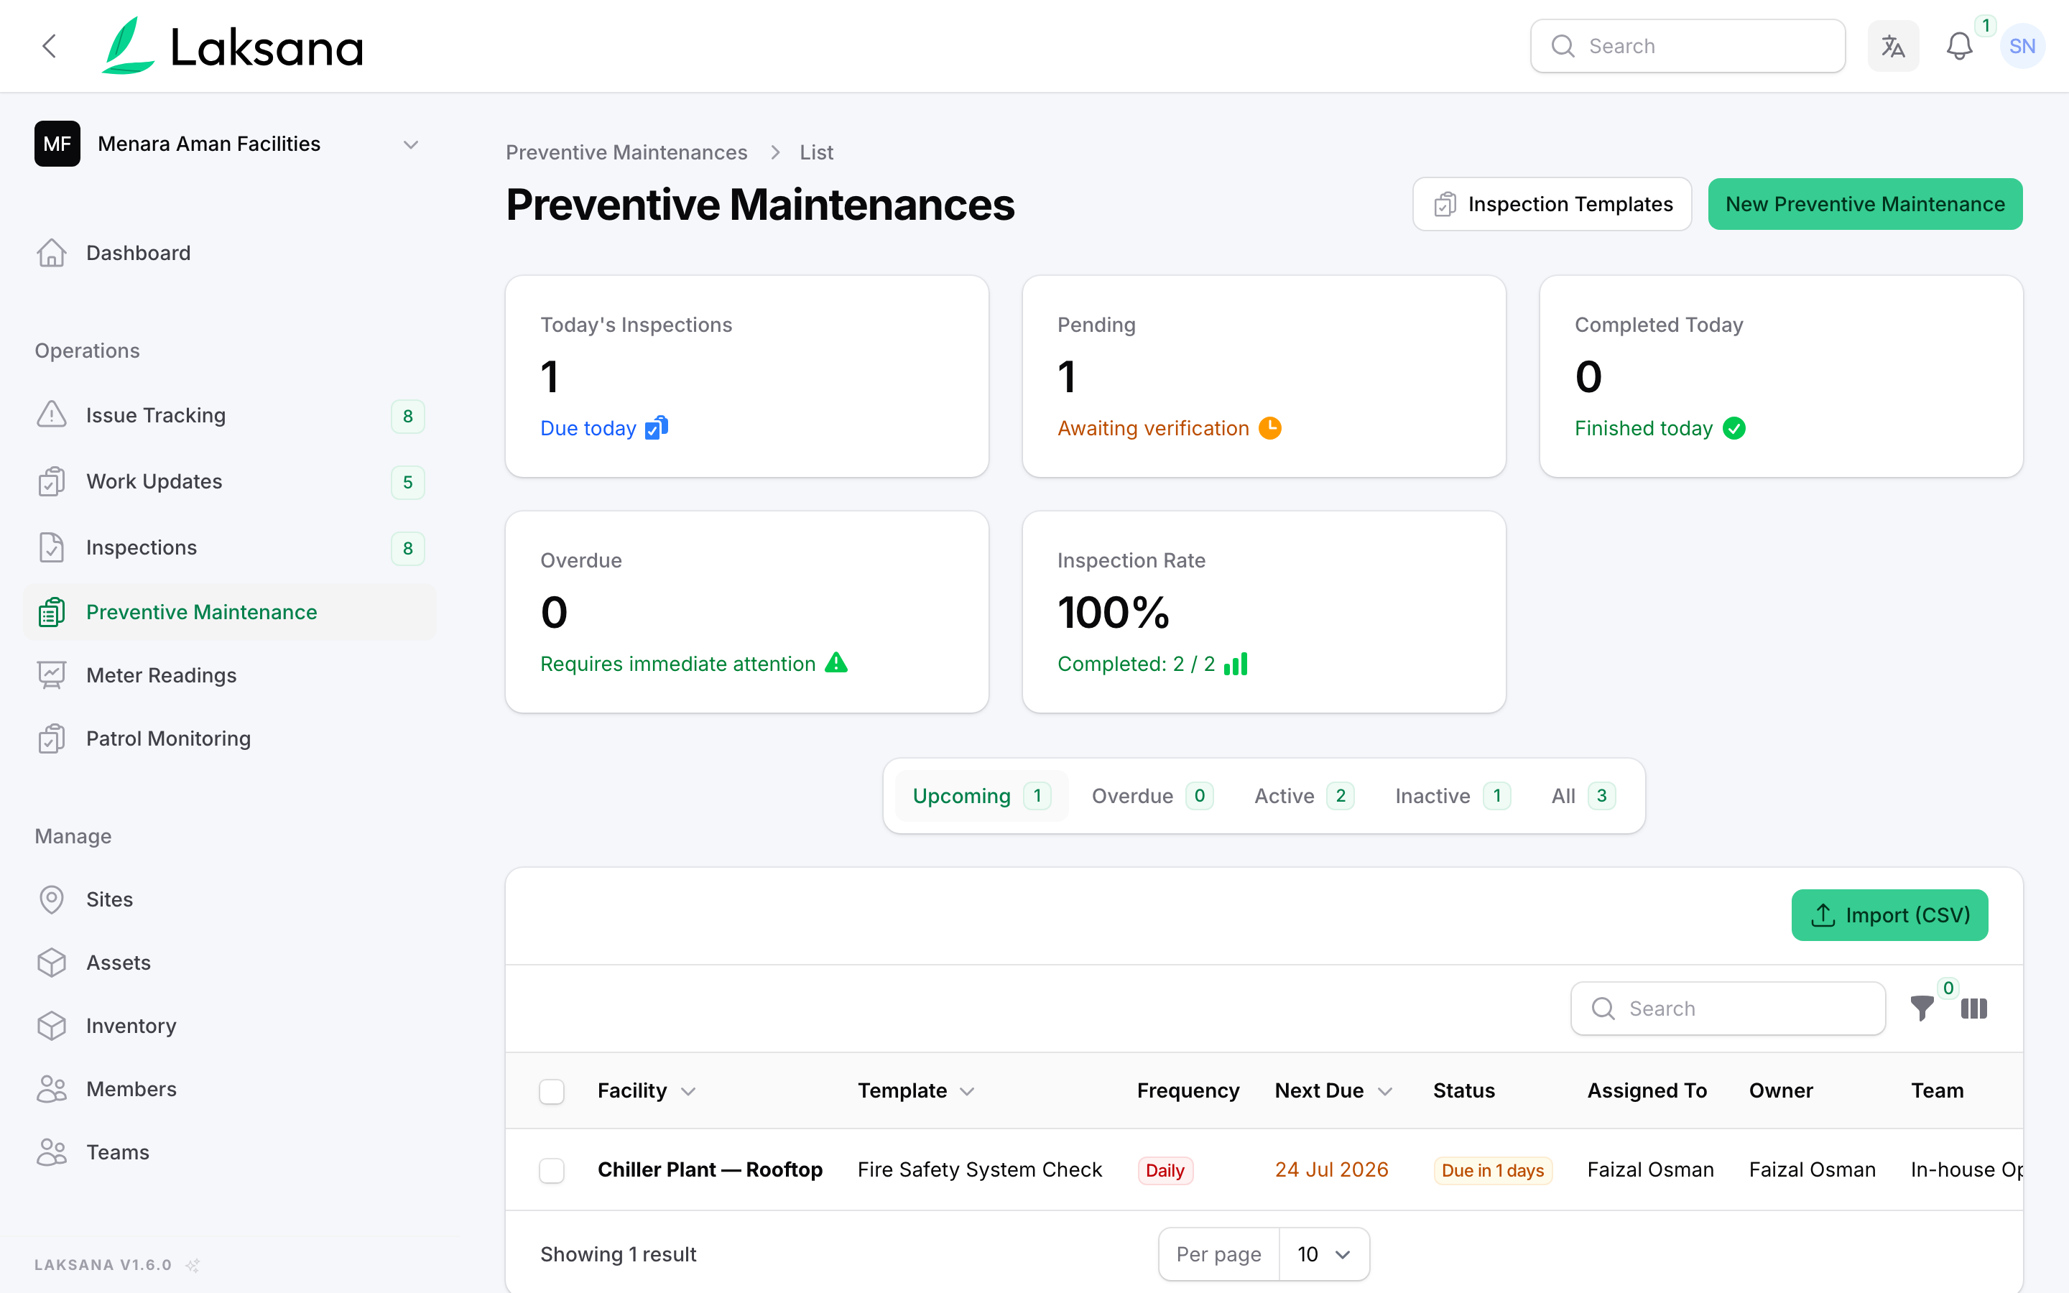
Task: Click the Inspections count badge 8
Action: pyautogui.click(x=408, y=548)
